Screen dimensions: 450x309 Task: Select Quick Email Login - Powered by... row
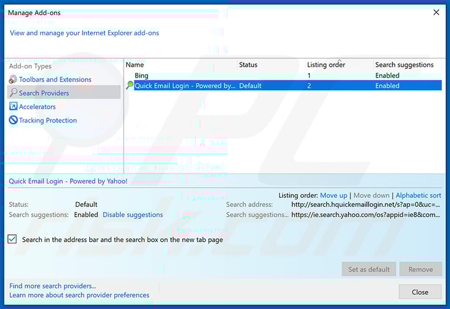(284, 86)
